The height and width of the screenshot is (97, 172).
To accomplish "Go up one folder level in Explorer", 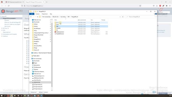I will pyautogui.click(x=38, y=17).
